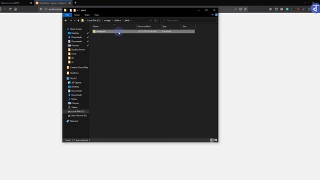The height and width of the screenshot is (180, 320).
Task: Open Quick access in navigation pane
Action: (75, 29)
